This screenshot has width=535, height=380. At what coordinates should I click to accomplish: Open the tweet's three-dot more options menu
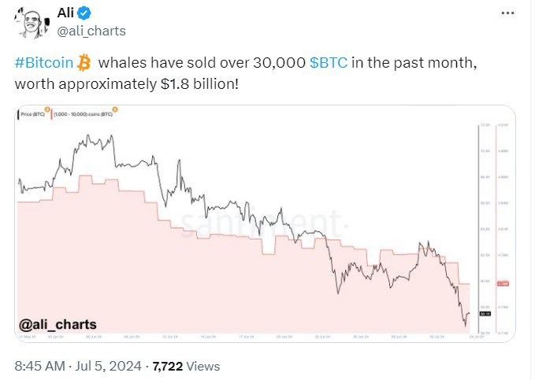pos(509,14)
